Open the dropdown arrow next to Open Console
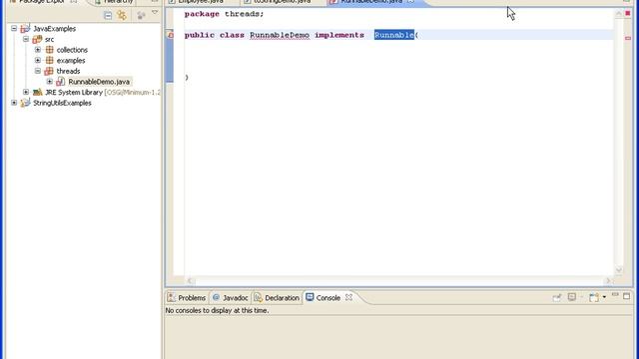Image resolution: width=639 pixels, height=359 pixels. click(x=604, y=297)
